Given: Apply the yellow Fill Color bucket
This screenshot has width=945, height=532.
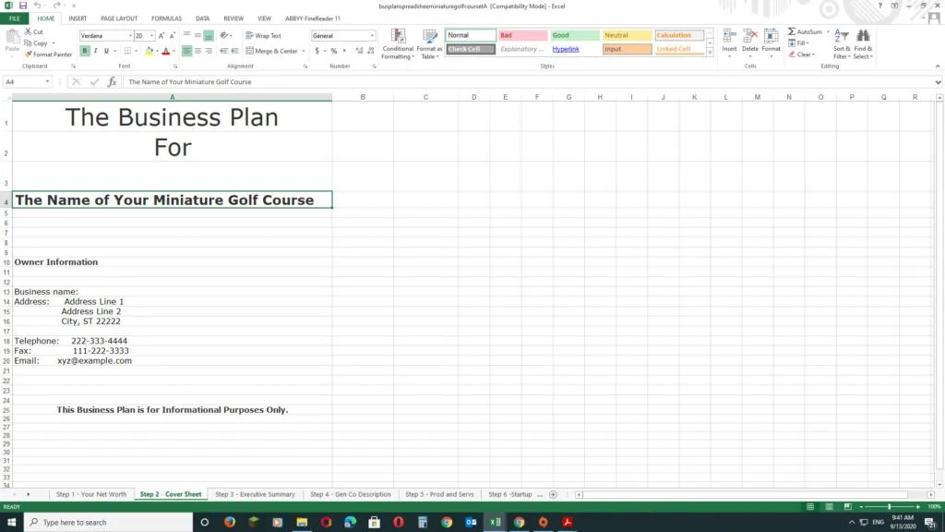Looking at the screenshot, I should pyautogui.click(x=149, y=52).
